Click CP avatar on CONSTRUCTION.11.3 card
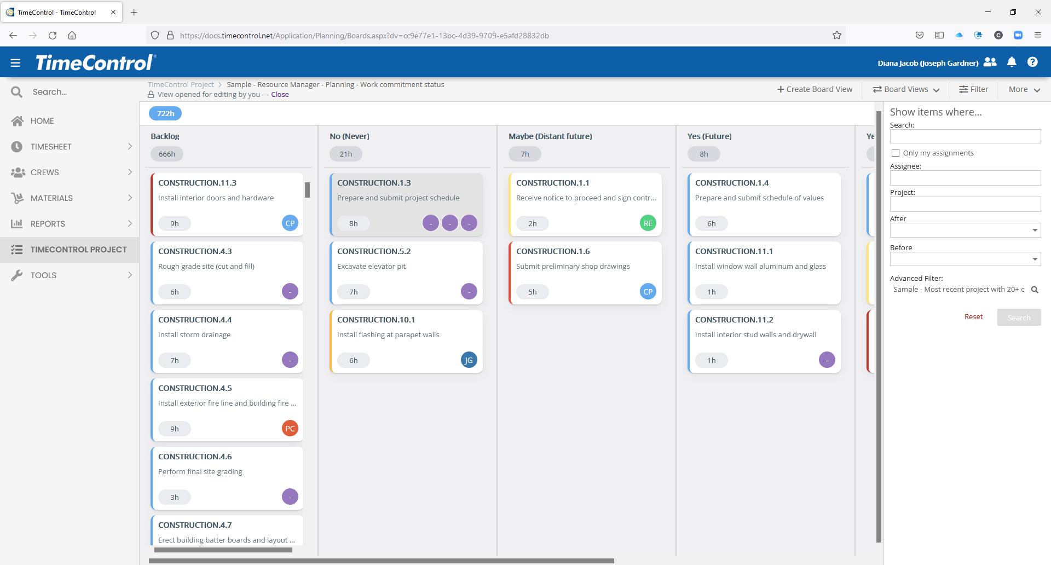 (290, 223)
